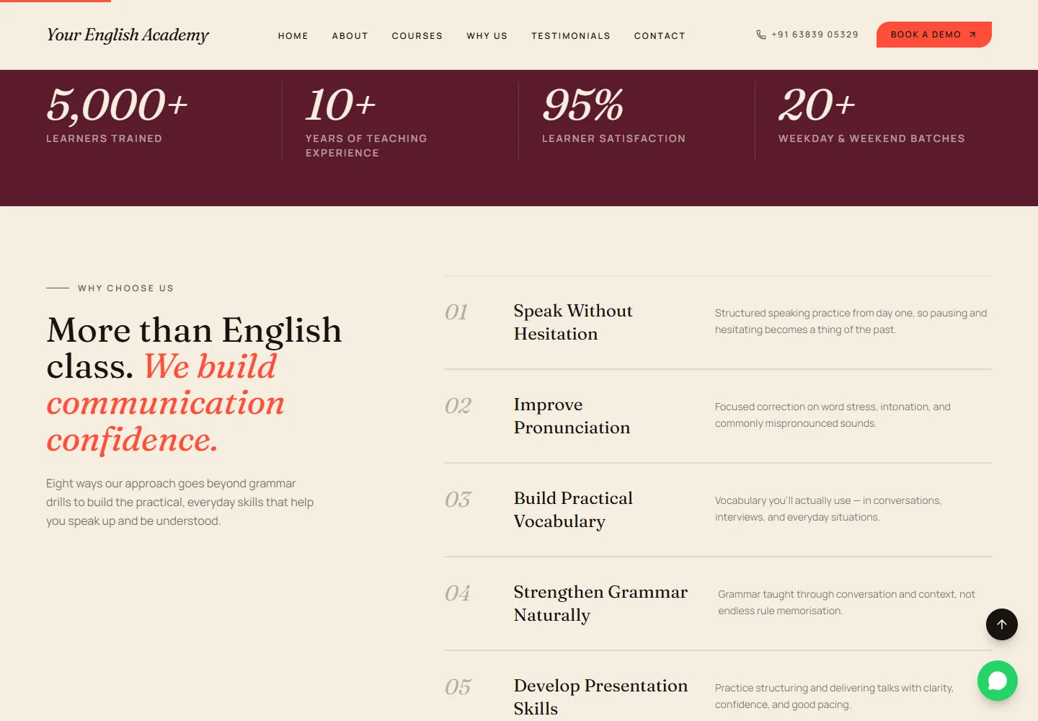Viewport: 1038px width, 721px height.
Task: Click the number 02 list marker
Action: (x=458, y=406)
